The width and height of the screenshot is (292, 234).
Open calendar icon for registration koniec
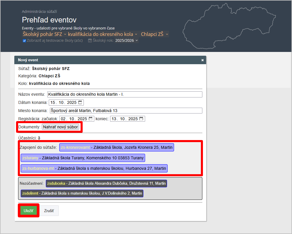pos(141,119)
